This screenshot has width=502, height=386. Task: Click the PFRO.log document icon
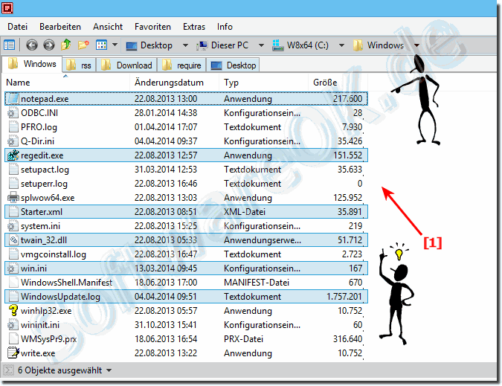click(x=13, y=127)
